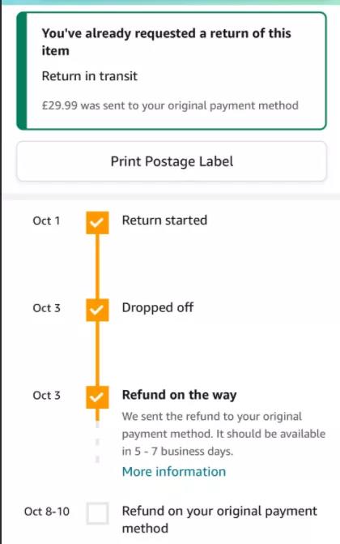Image resolution: width=340 pixels, height=544 pixels.
Task: Tap the already requested a return heading
Action: point(167,41)
